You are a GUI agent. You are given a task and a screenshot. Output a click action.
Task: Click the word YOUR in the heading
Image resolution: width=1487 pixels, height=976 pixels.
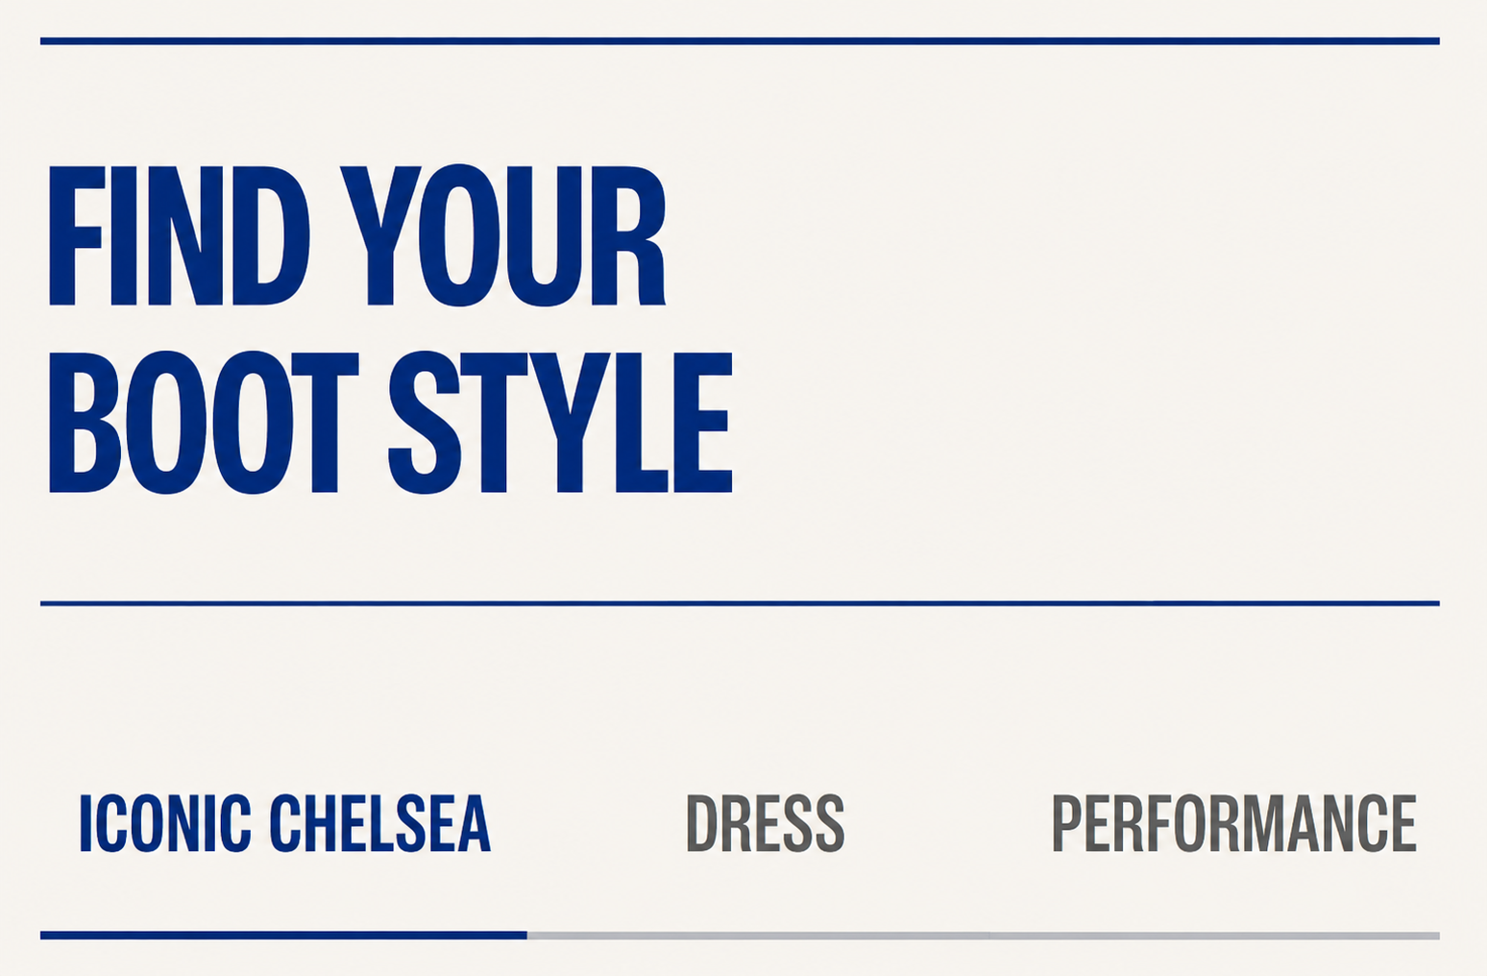pyautogui.click(x=503, y=235)
